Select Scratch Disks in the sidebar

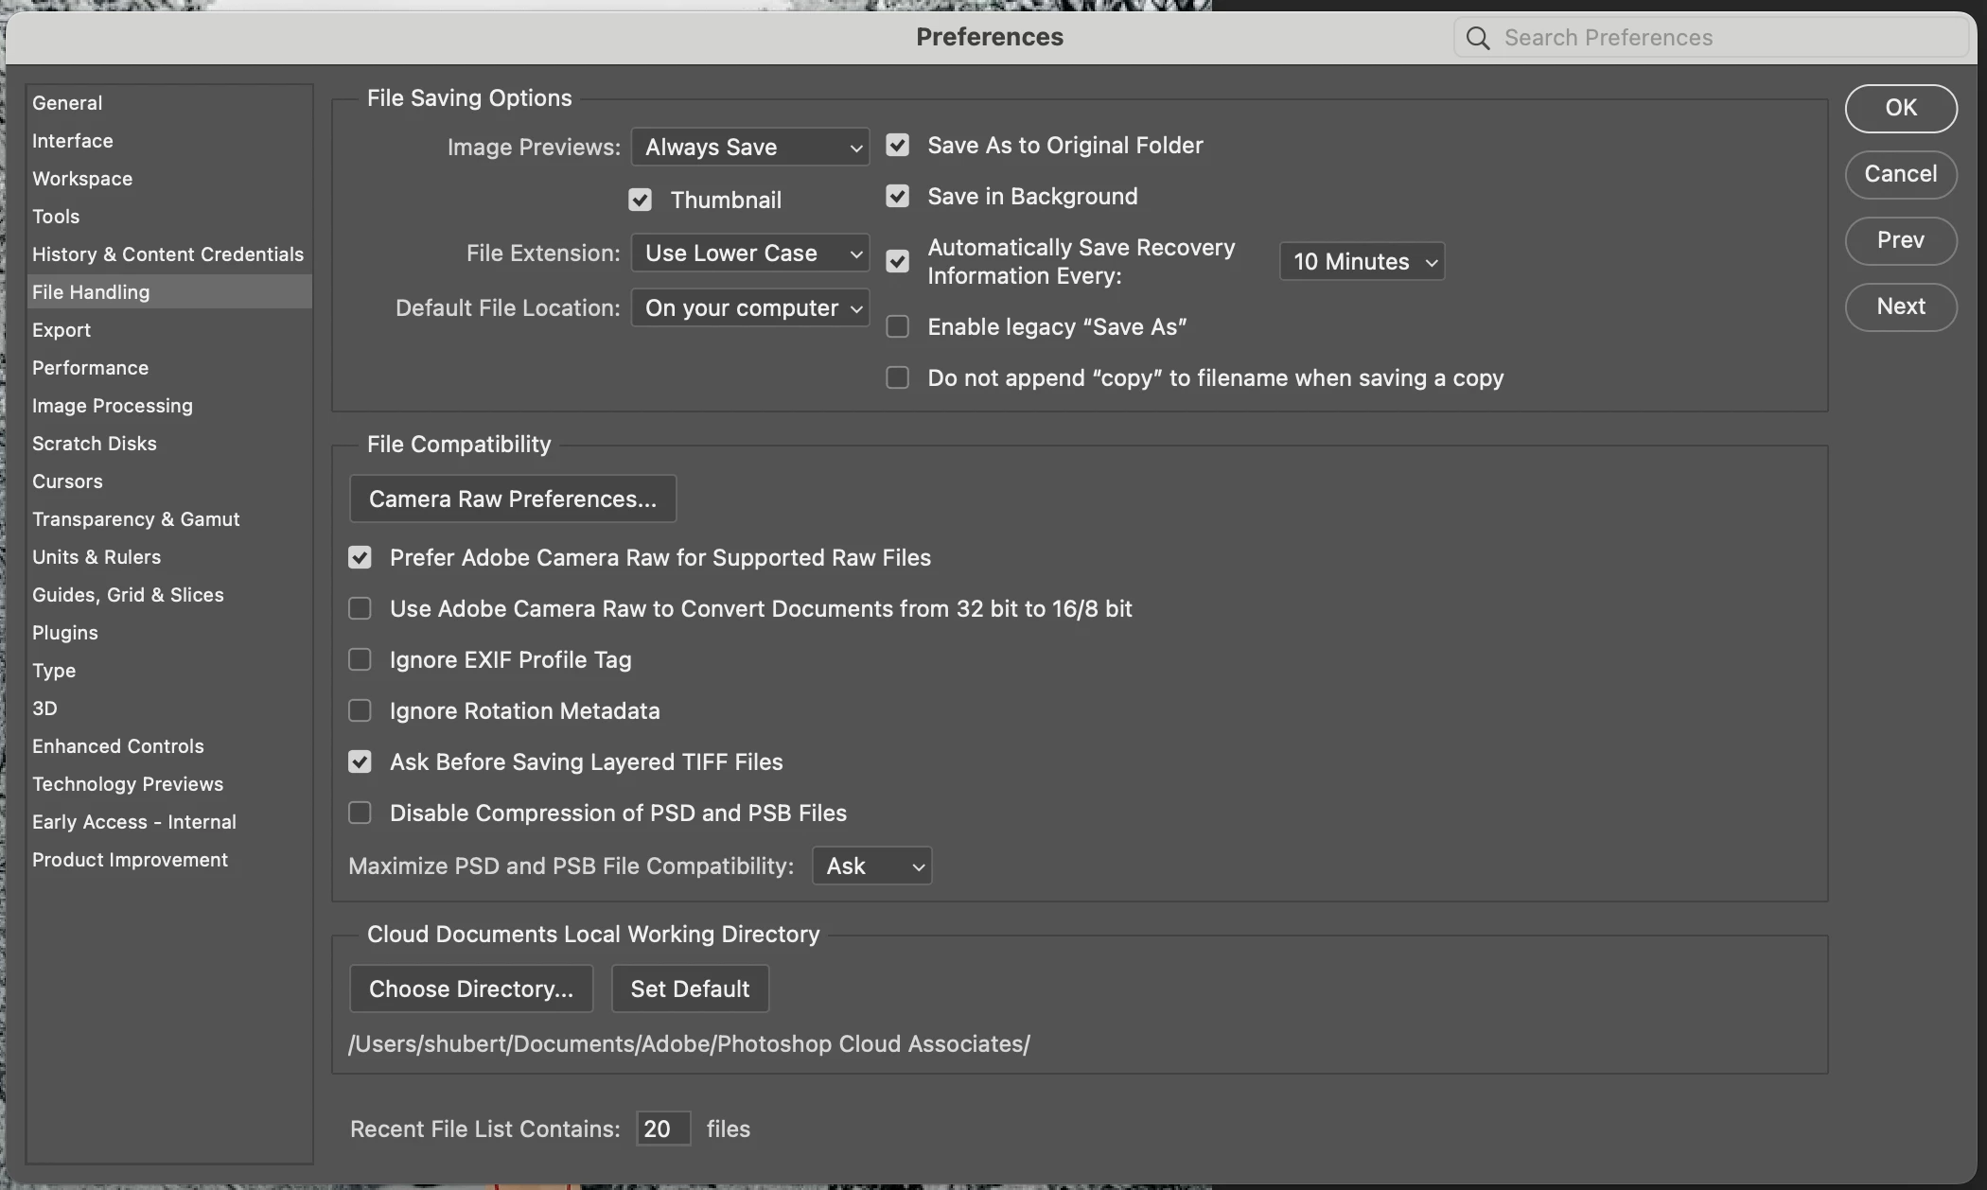[x=95, y=444]
